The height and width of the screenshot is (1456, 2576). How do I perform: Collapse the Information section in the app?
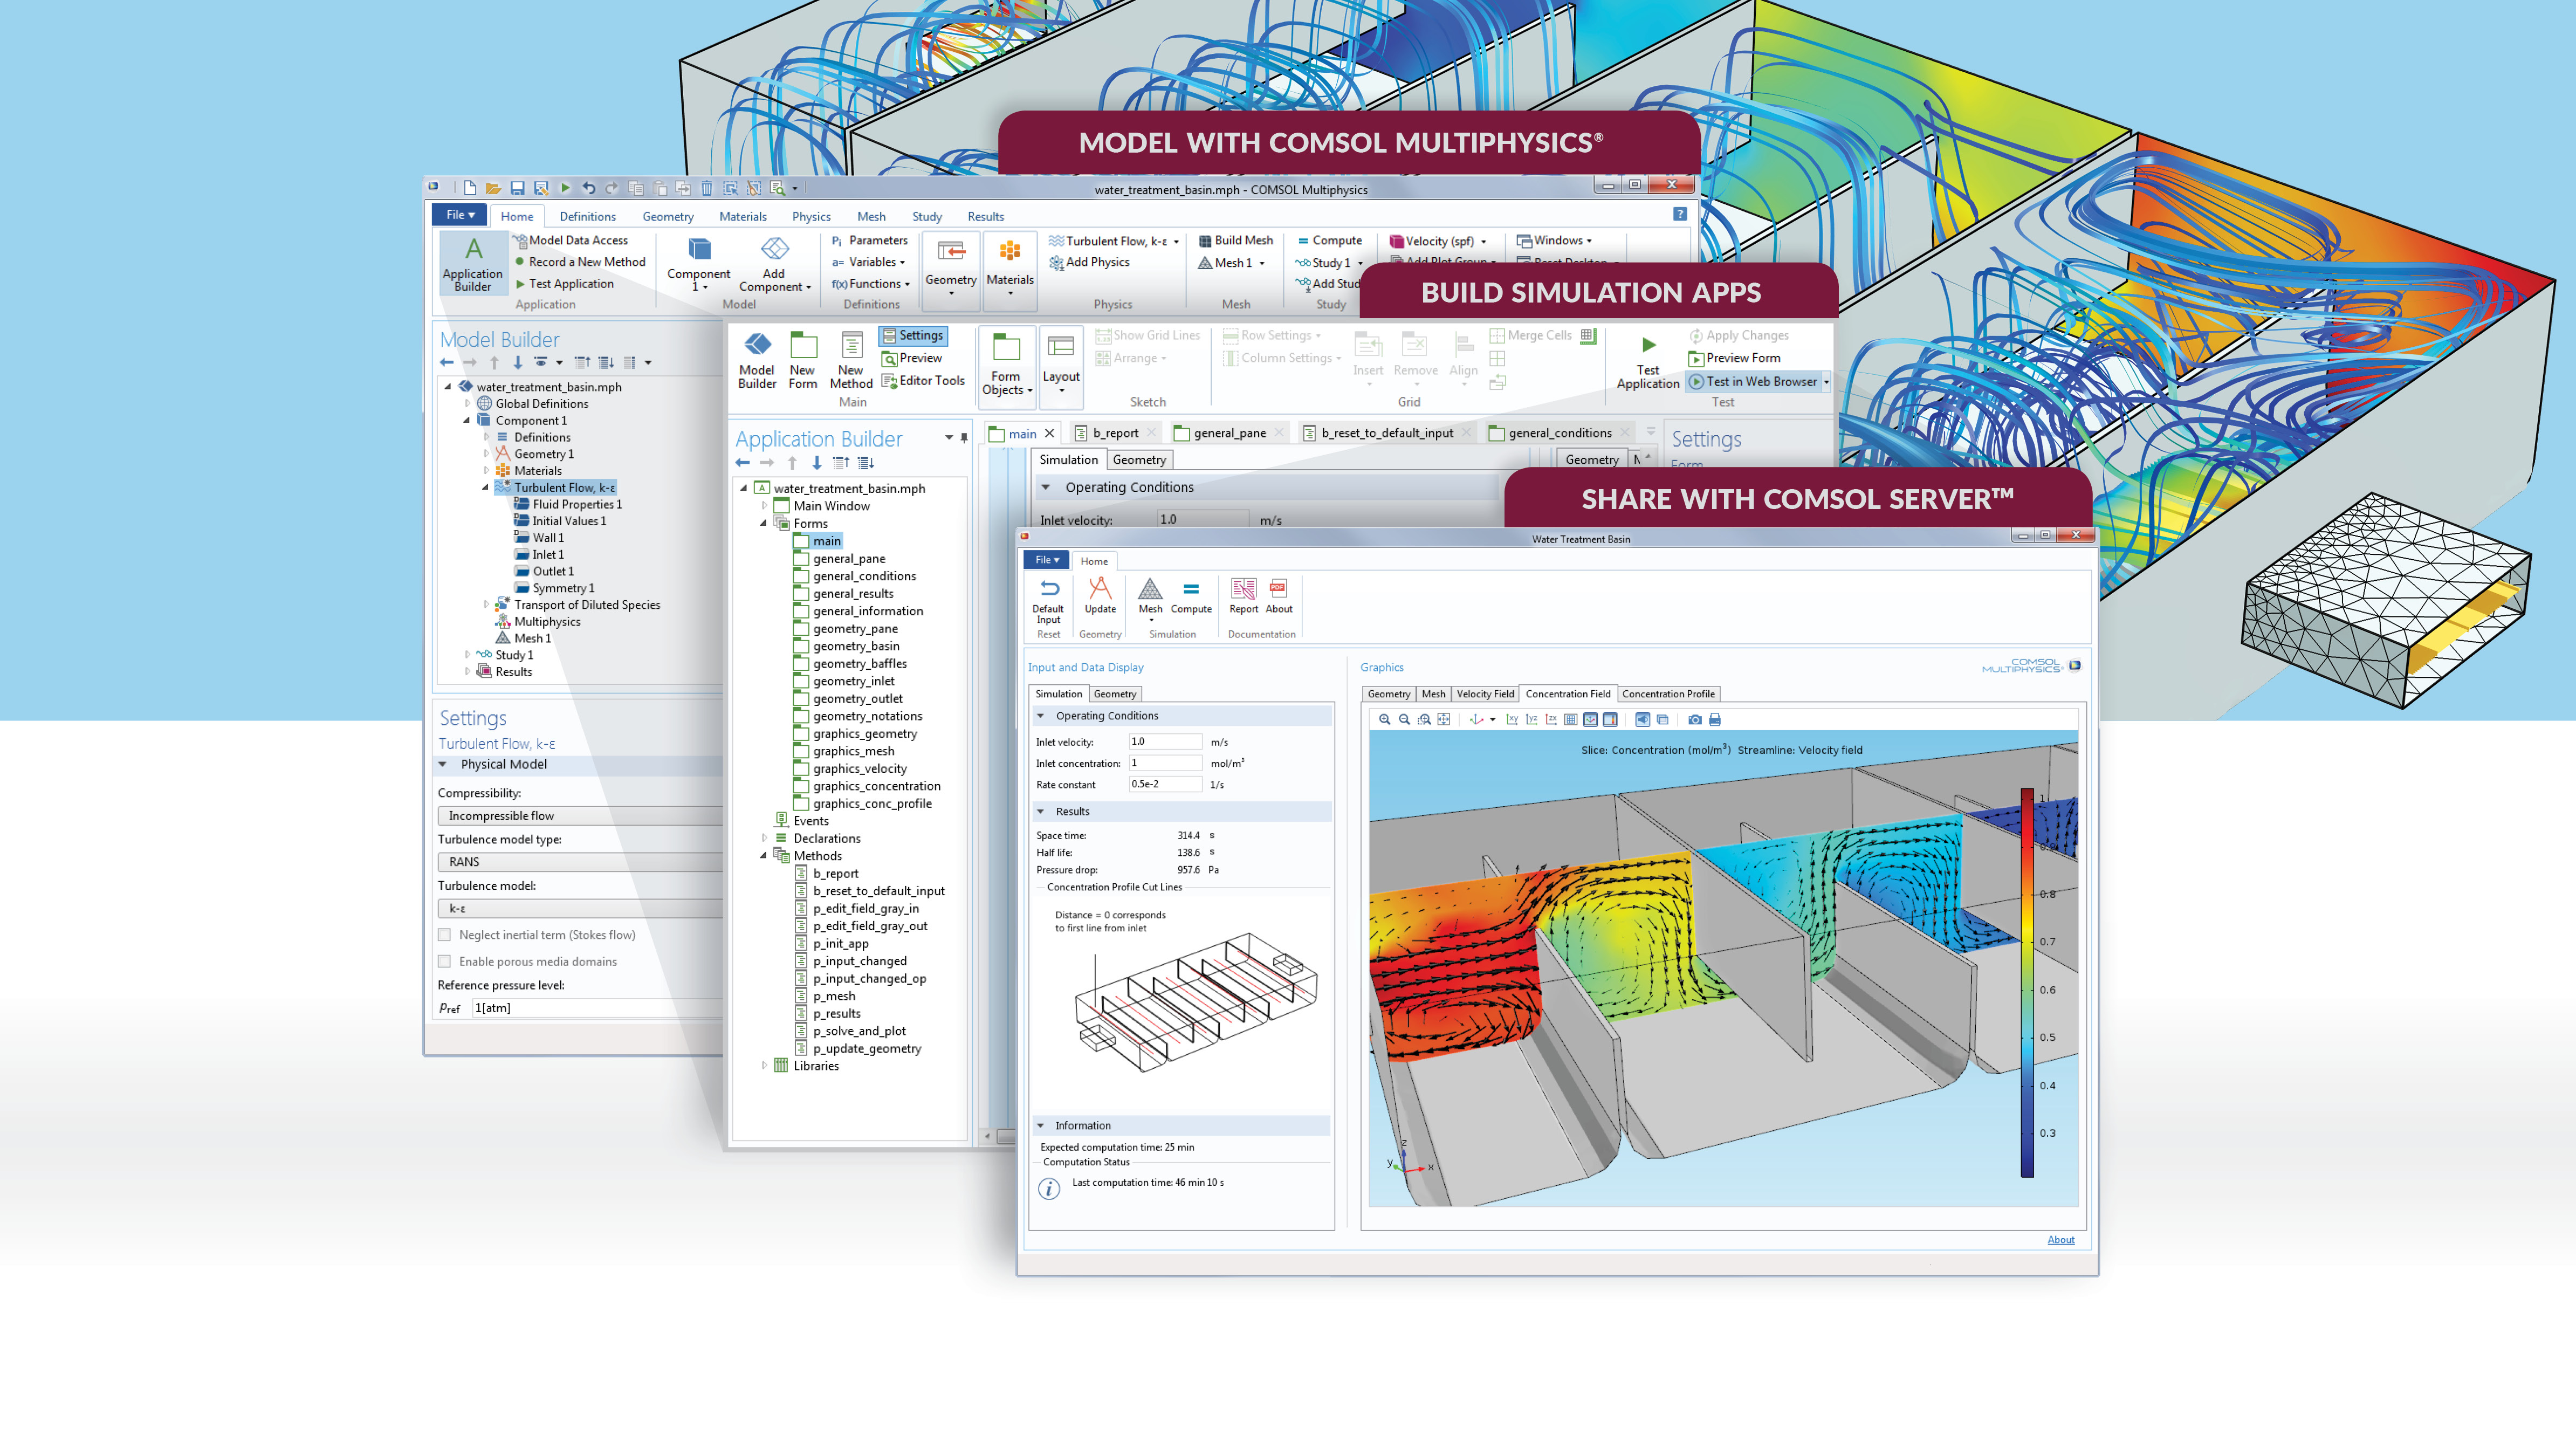(x=1040, y=1126)
